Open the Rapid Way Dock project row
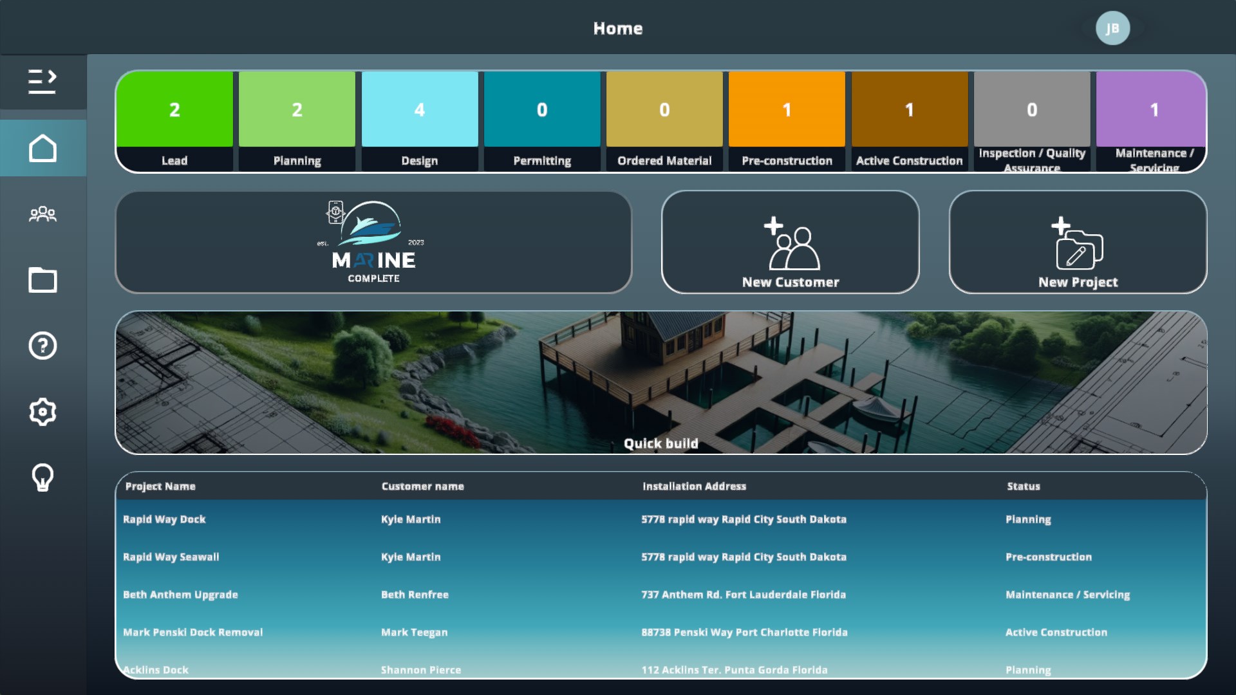 (x=164, y=519)
